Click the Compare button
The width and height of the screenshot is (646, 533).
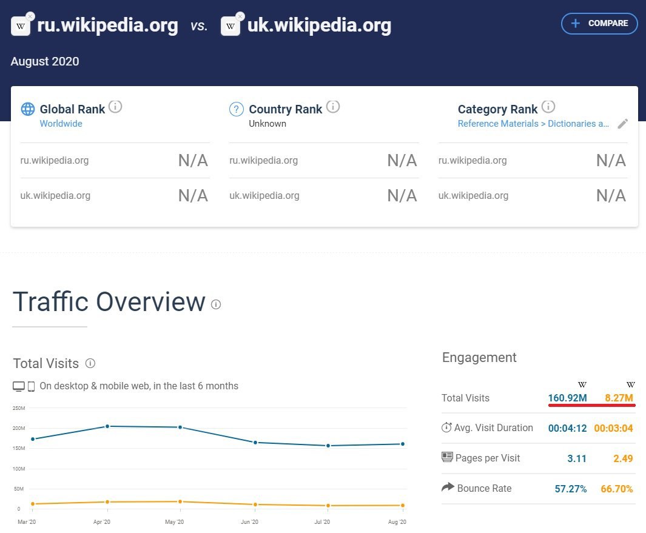click(x=599, y=24)
